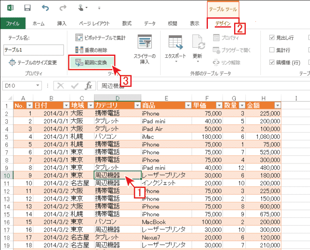Click the enter checkmark formula button
The image size is (310, 250).
coord(75,86)
